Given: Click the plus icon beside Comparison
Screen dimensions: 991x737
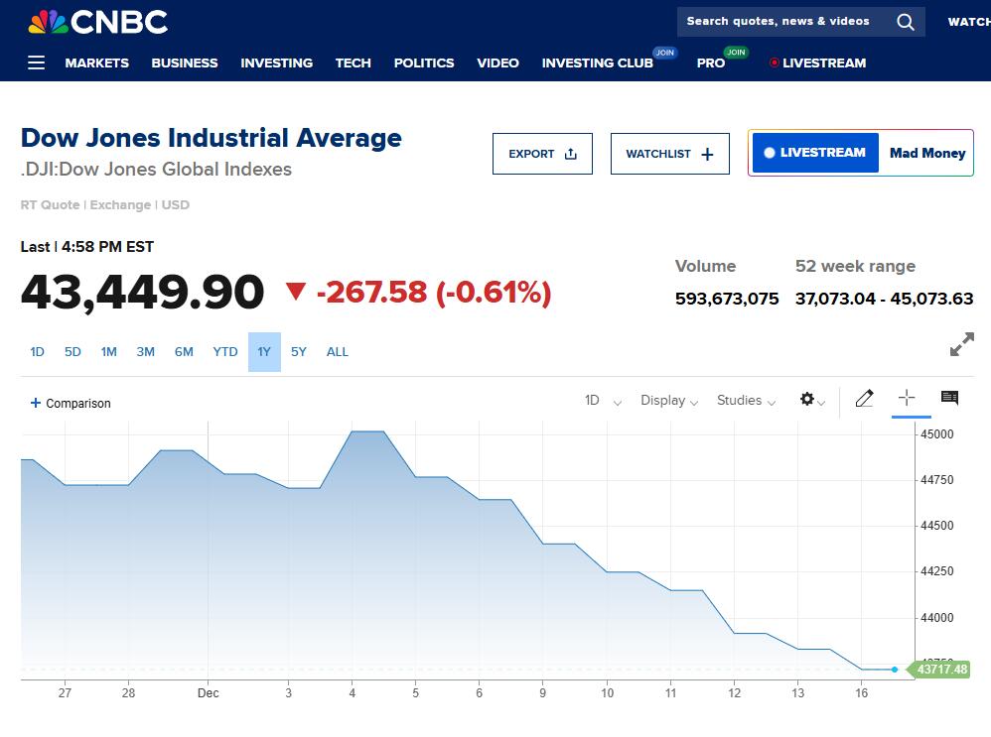Looking at the screenshot, I should point(36,403).
